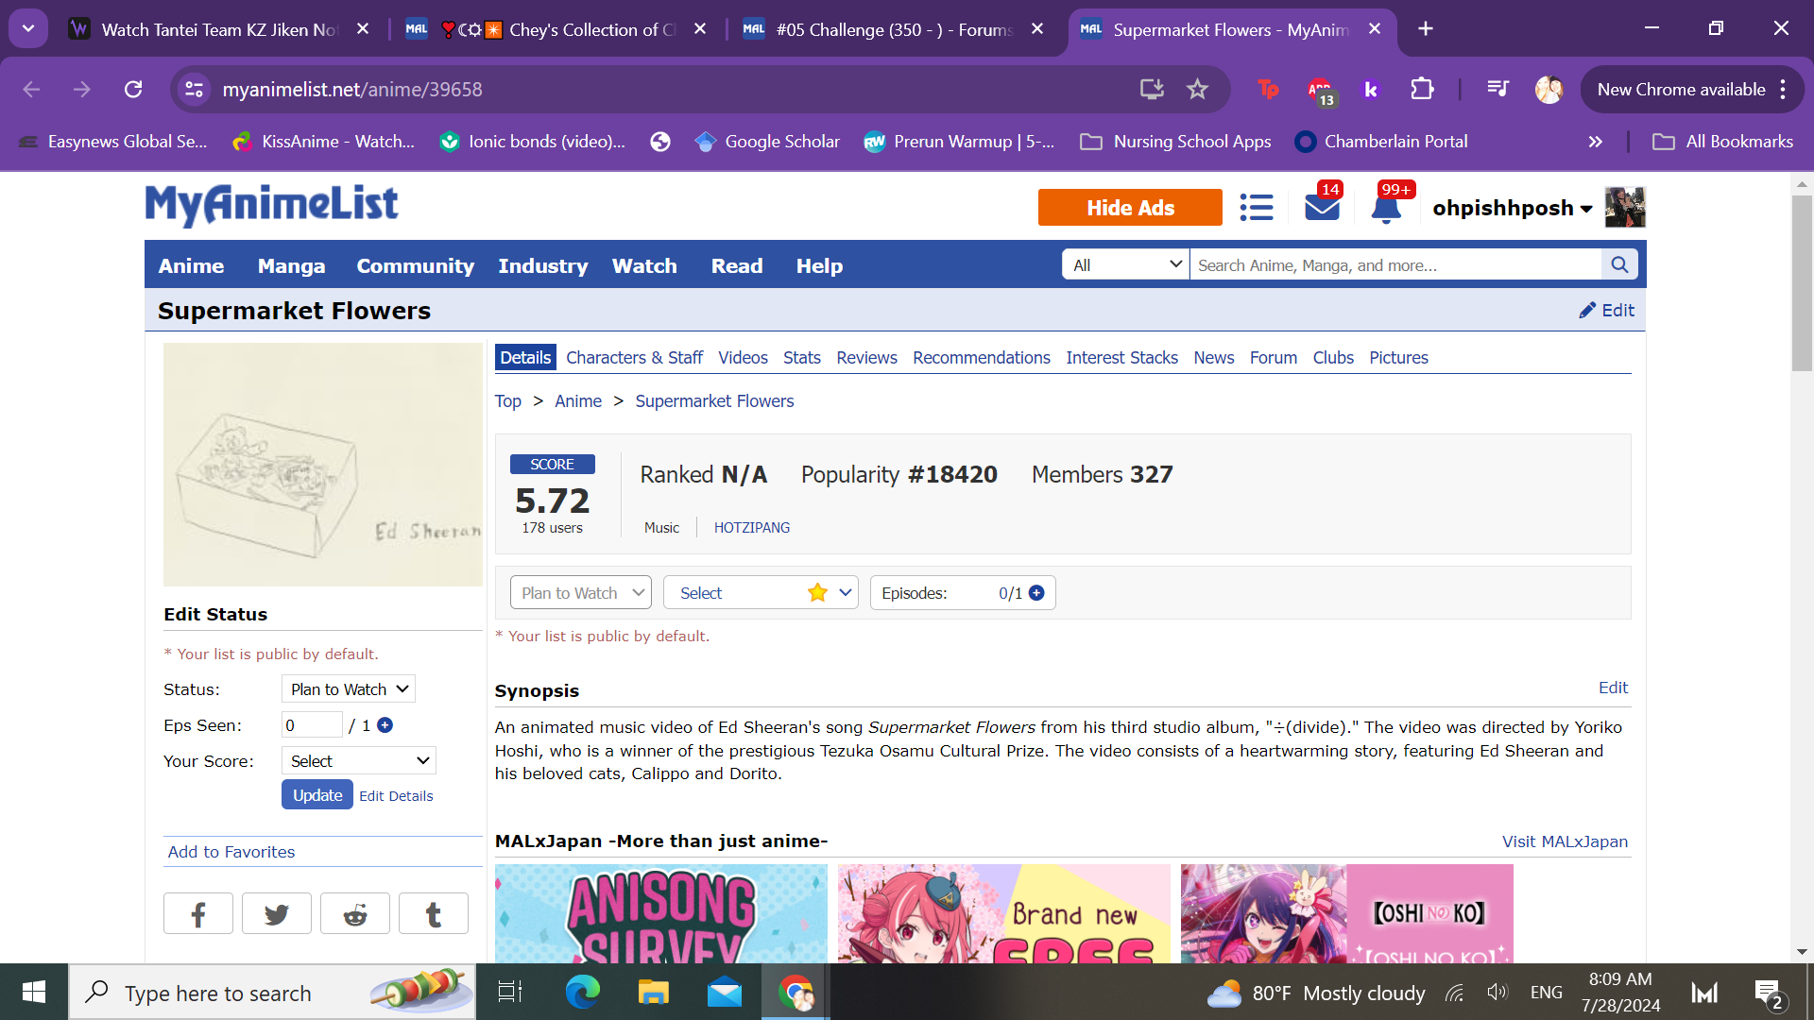Switch to the Reviews tab
1814x1020 pixels.
[x=866, y=358]
